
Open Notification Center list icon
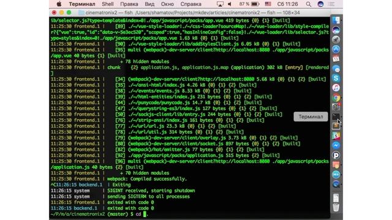(x=331, y=4)
